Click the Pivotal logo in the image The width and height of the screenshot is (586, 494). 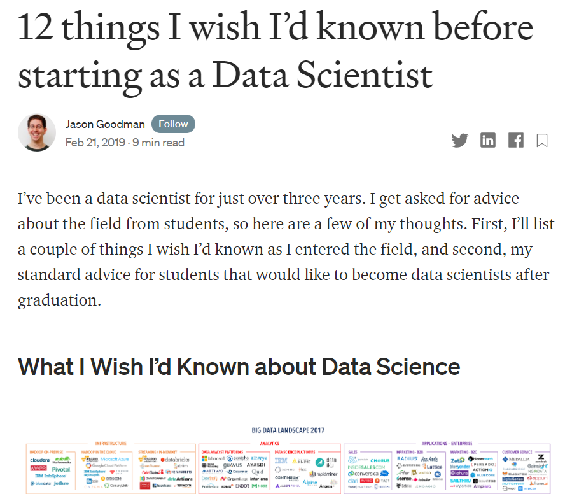[60, 469]
